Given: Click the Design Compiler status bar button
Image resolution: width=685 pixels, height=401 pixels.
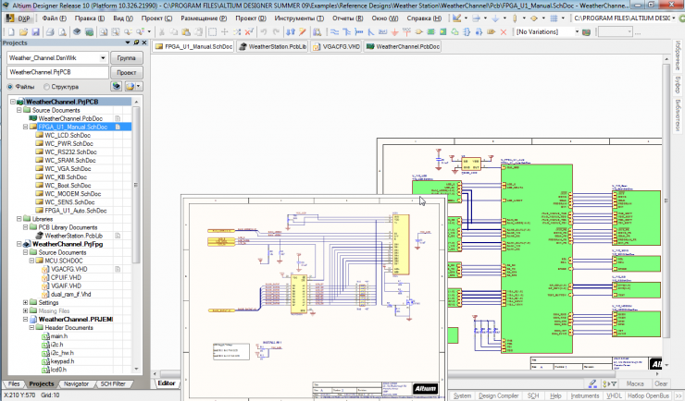Looking at the screenshot, I should (498, 395).
